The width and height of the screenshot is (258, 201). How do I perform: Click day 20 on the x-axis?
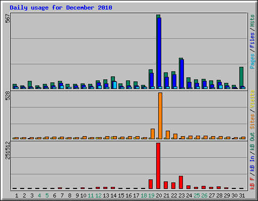point(159,195)
